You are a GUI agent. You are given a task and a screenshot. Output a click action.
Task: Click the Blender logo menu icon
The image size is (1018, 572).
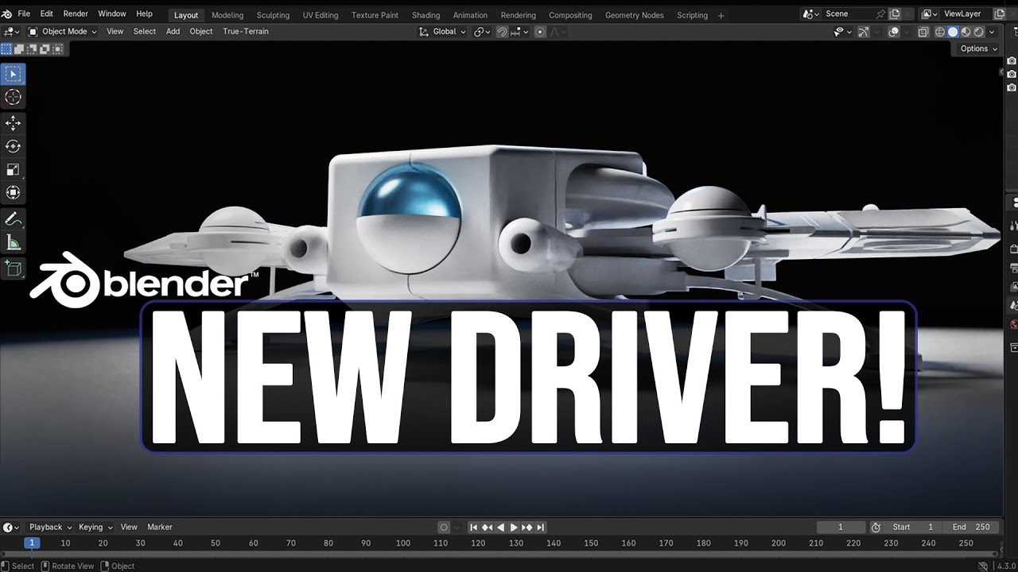point(7,14)
